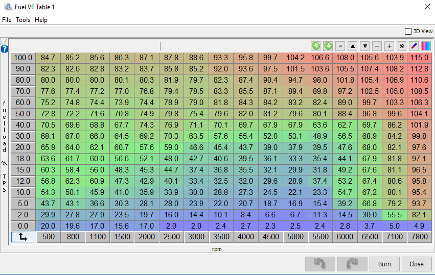Screen dimensions: 435x275
Task: Click the green up-arrow toolbar icon
Action: pos(316,46)
